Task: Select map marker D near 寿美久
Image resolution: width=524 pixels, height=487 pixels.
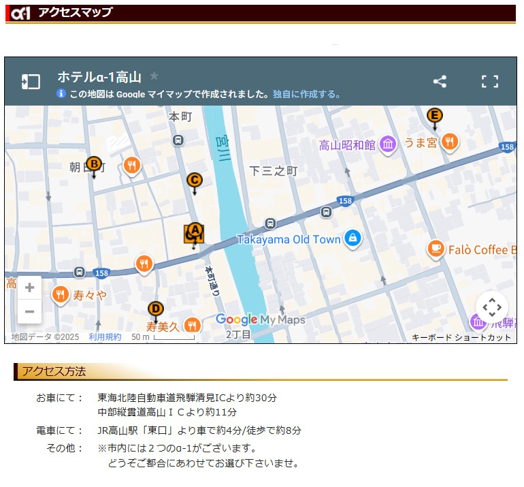Action: coord(155,310)
